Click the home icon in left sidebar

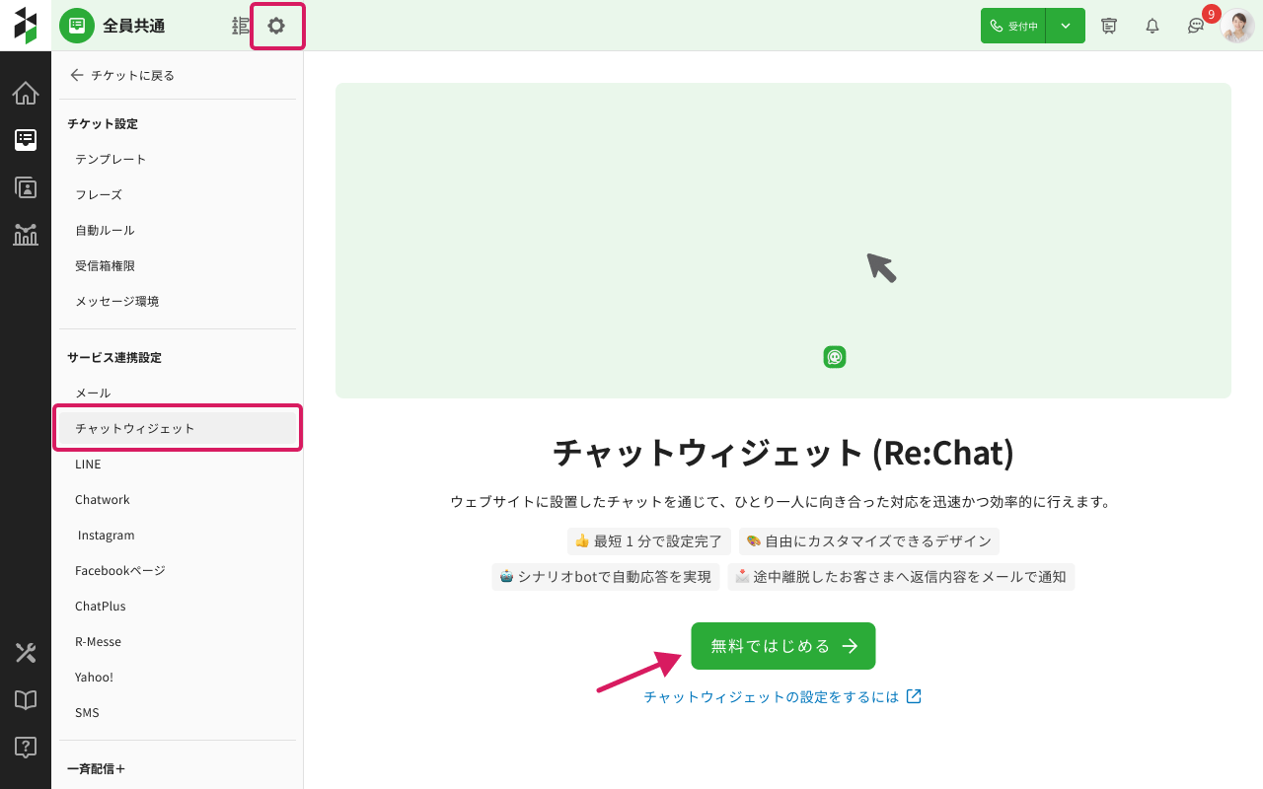[x=26, y=94]
